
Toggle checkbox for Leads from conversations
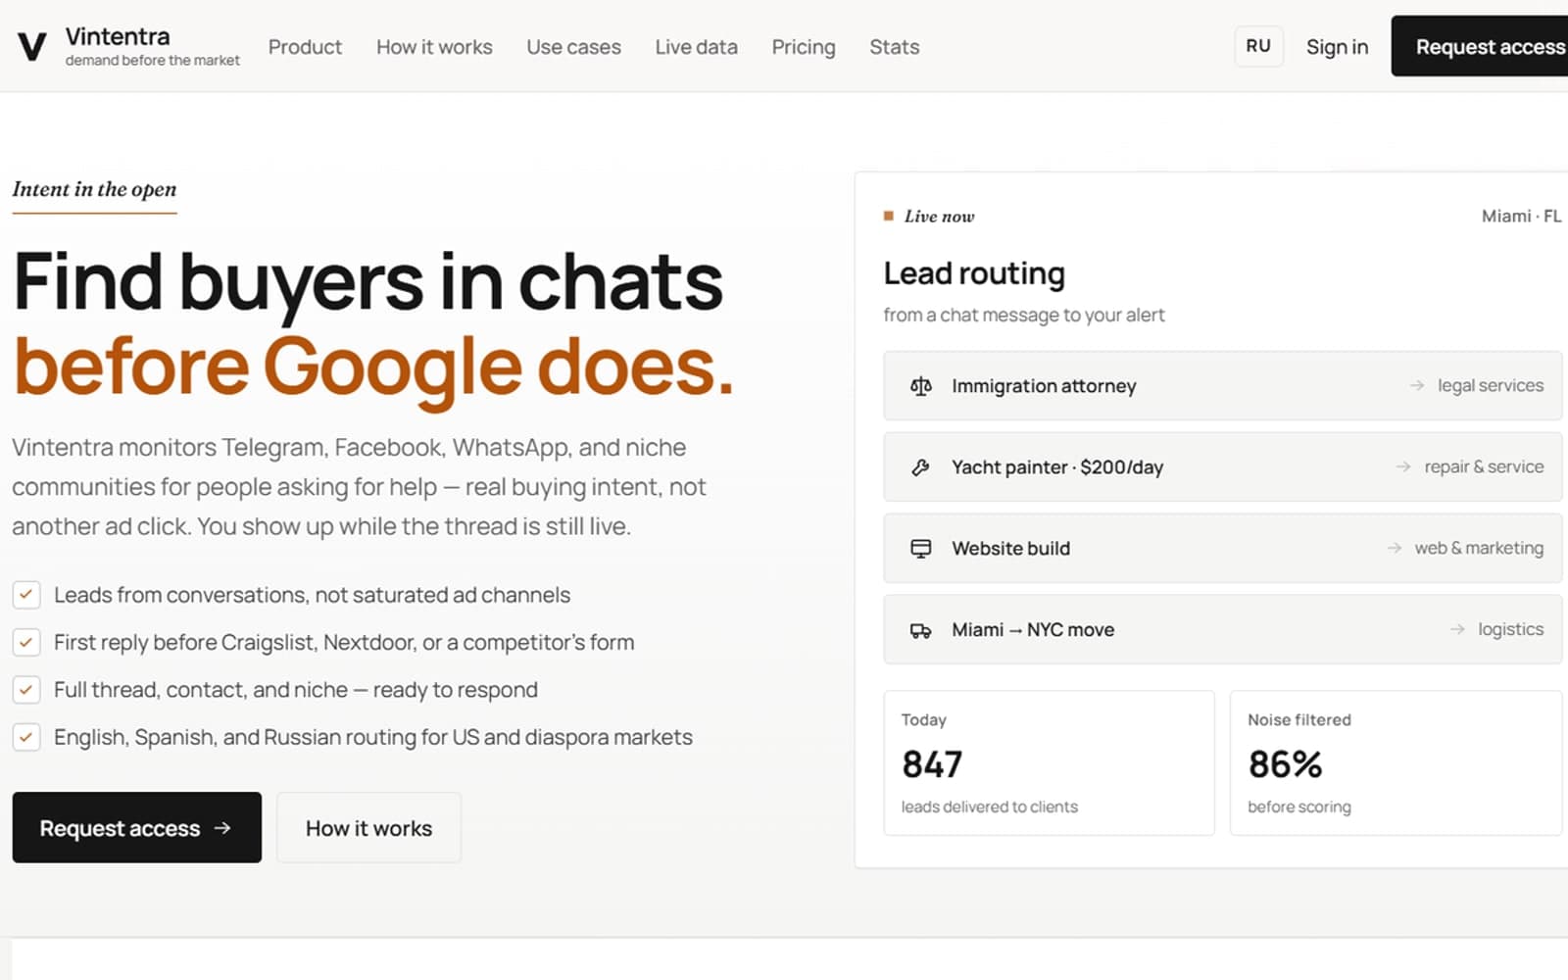[26, 595]
